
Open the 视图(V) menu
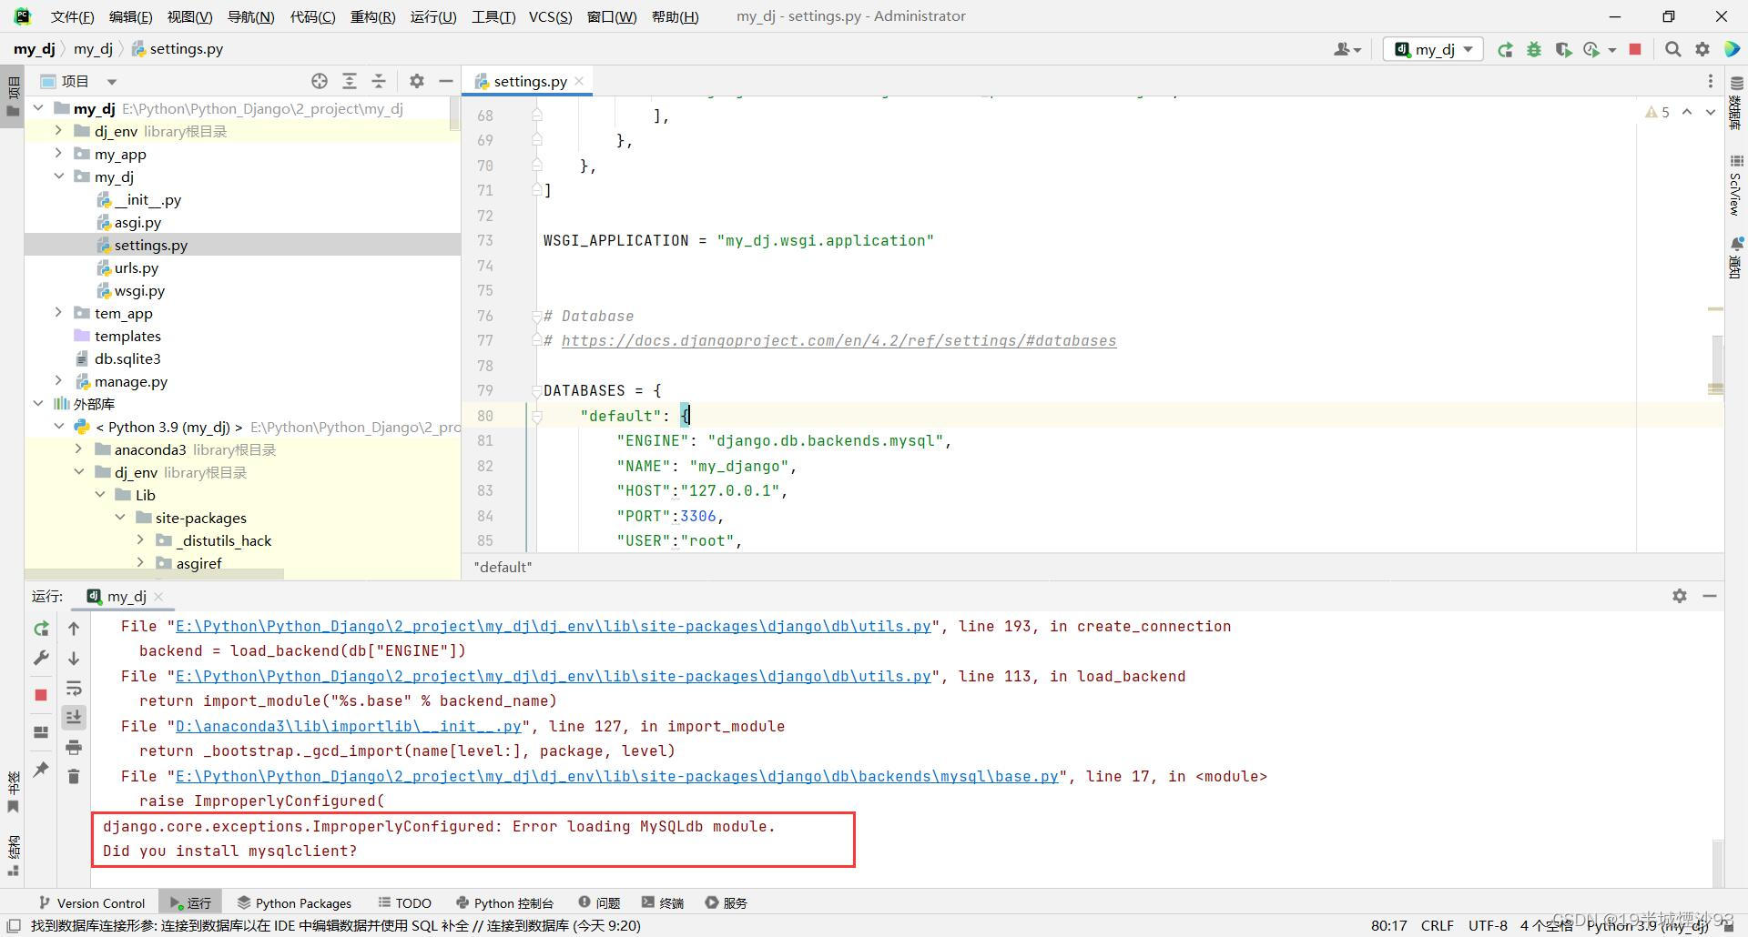tap(188, 15)
